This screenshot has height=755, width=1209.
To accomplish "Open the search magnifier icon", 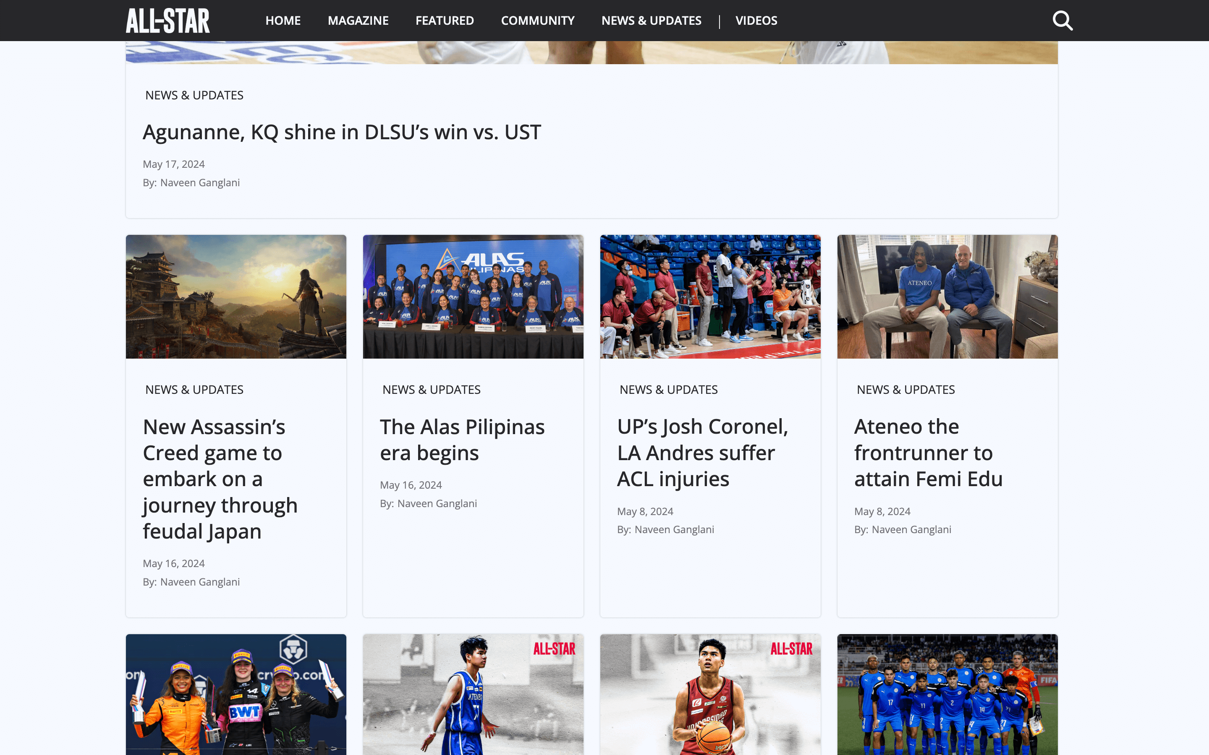I will 1062,21.
